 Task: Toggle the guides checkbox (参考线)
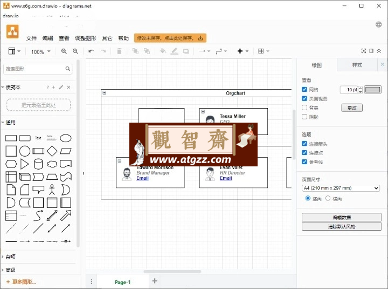pyautogui.click(x=304, y=162)
